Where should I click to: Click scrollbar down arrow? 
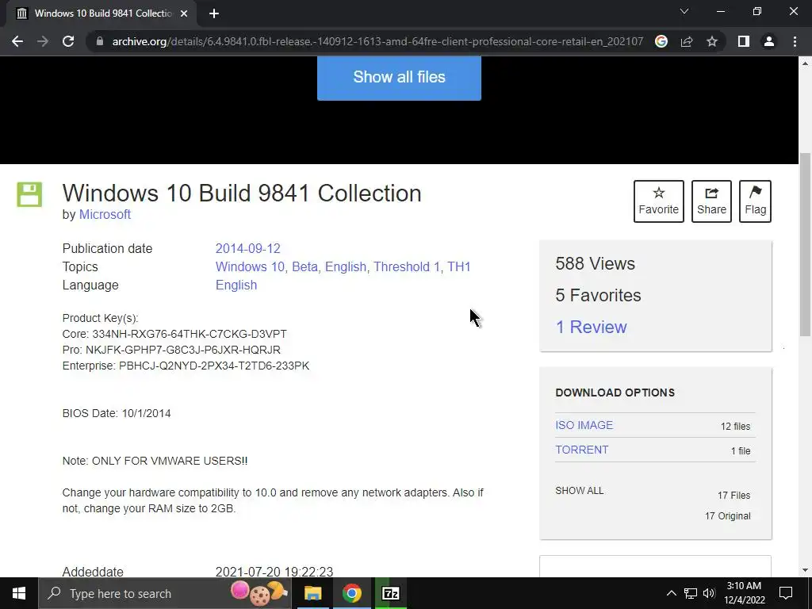pyautogui.click(x=805, y=570)
